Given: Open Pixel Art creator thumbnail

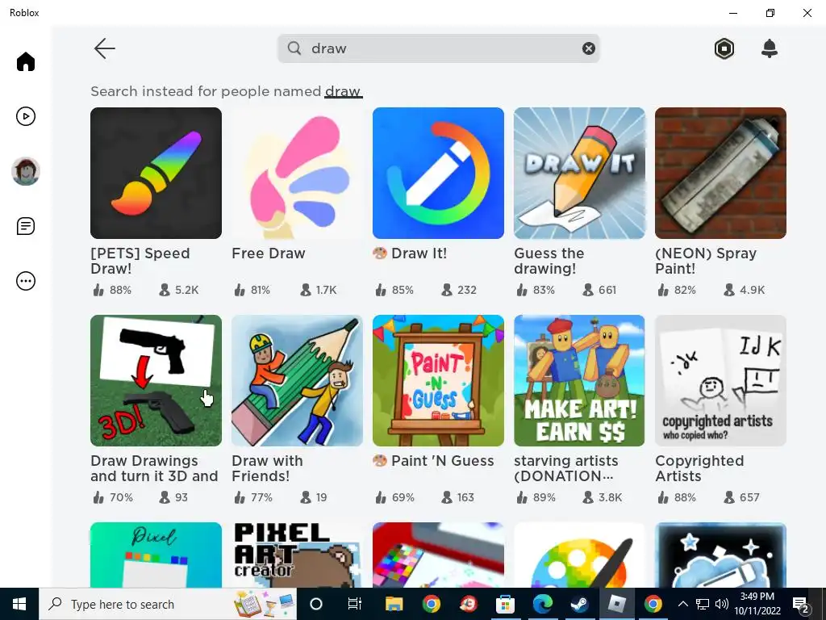Looking at the screenshot, I should tap(297, 555).
